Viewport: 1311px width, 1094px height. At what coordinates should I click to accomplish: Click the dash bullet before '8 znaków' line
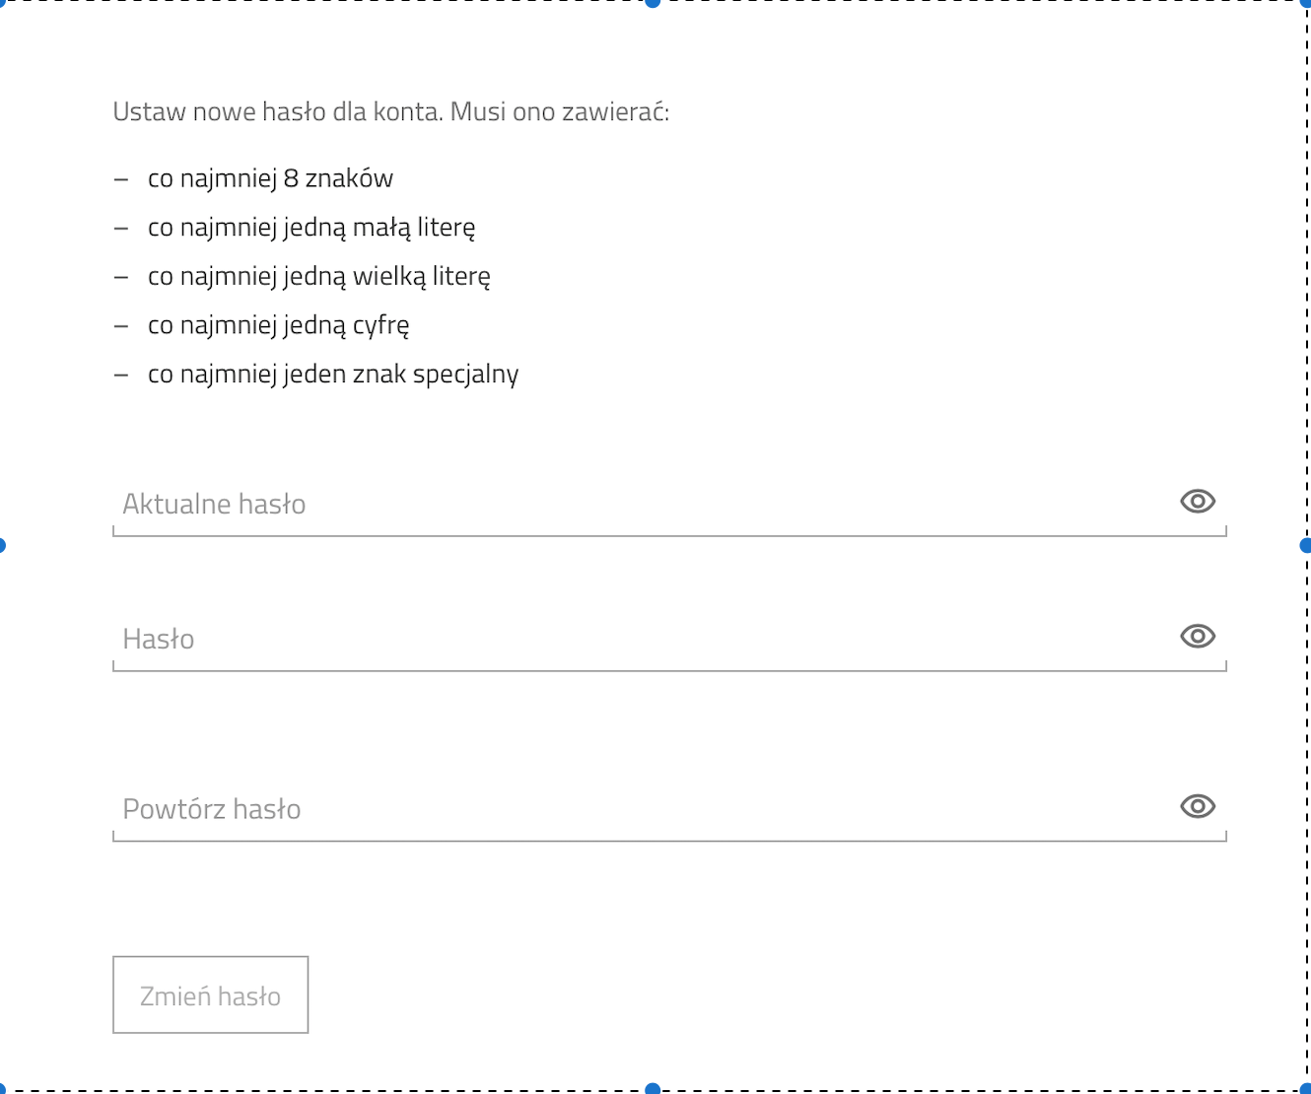121,179
